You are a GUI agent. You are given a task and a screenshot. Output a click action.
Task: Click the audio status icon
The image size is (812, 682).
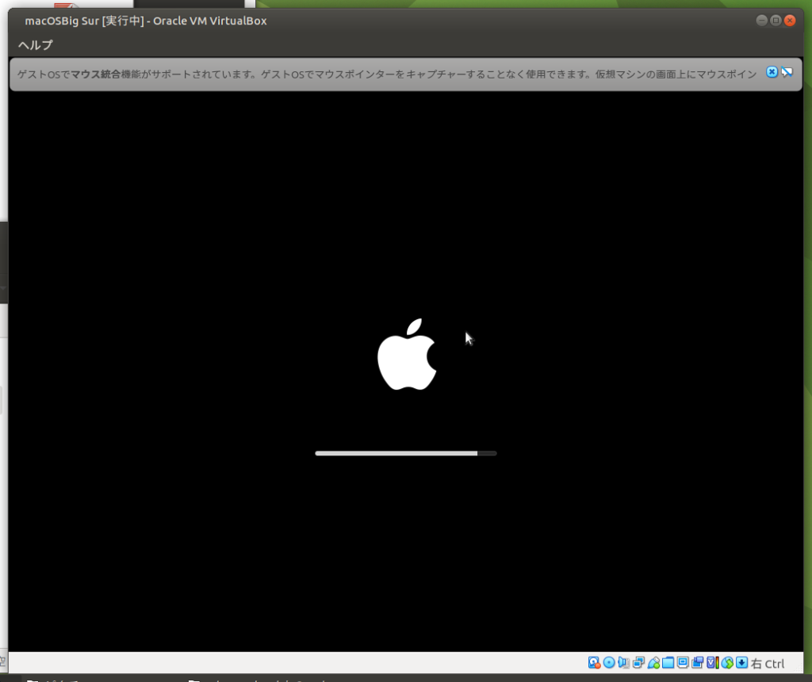coord(623,663)
